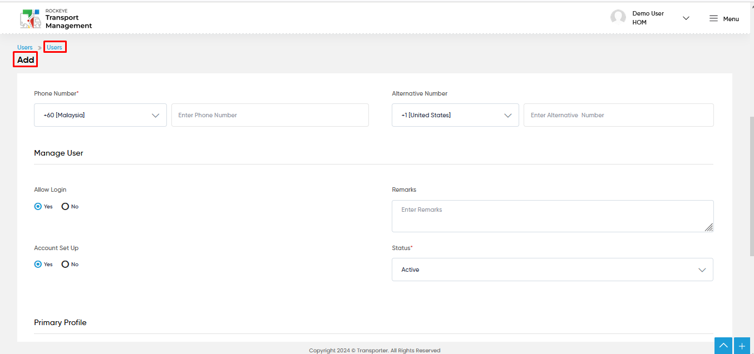Click the HOM role text
This screenshot has width=754, height=354.
click(x=639, y=23)
